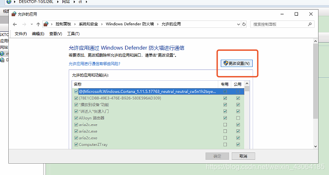Click DESKTOP-1GSJ26L in background breadcrumb
Image resolution: width=329 pixels, height=175 pixels.
(x=36, y=2)
